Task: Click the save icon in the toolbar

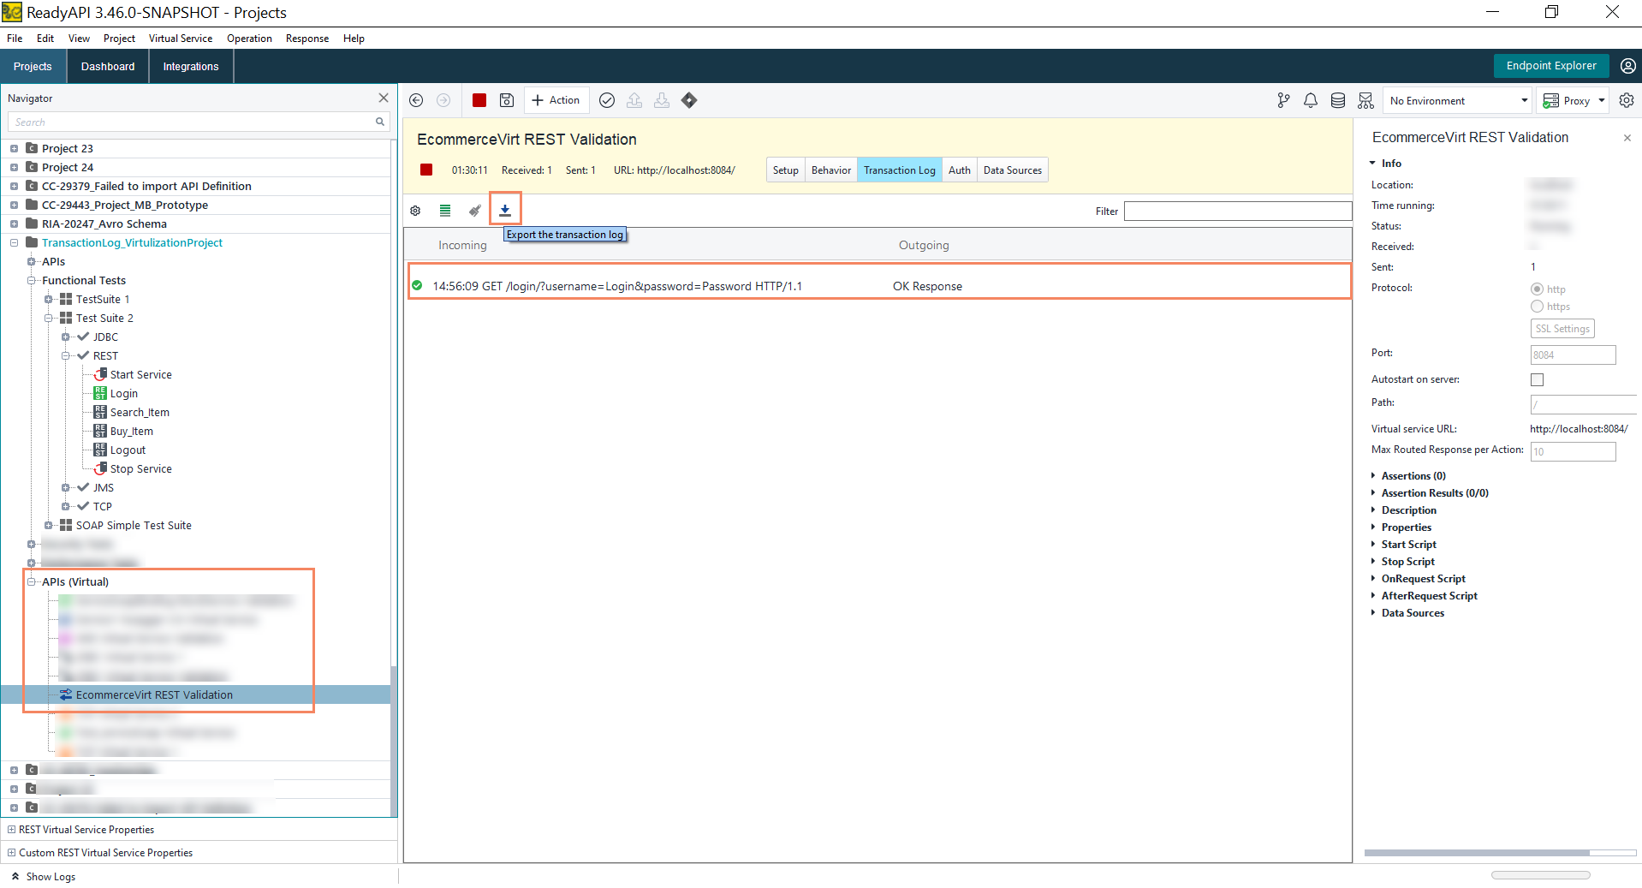Action: [x=507, y=100]
